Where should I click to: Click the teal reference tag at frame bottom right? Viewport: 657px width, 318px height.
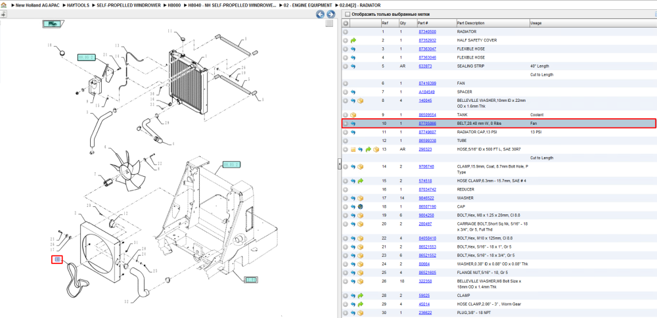pyautogui.click(x=251, y=279)
